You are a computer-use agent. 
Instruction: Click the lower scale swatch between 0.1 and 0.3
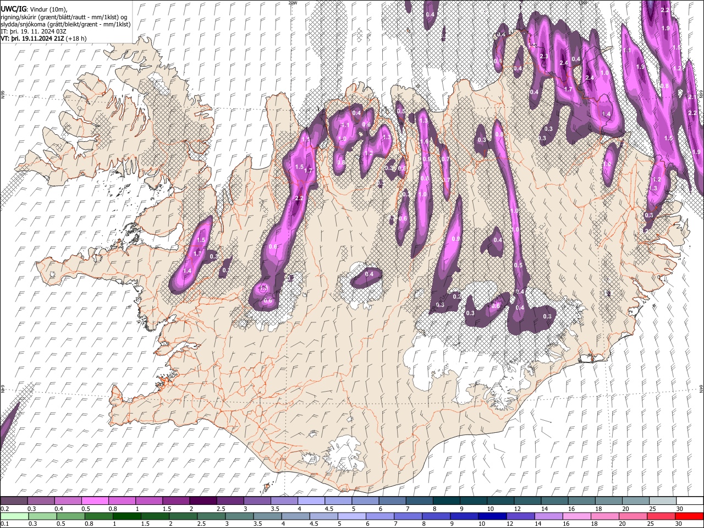(14, 516)
